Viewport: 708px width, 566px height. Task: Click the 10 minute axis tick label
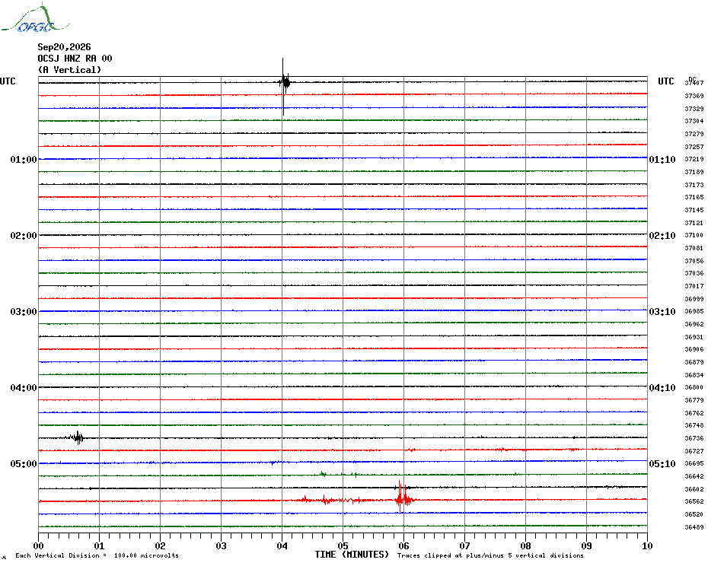647,546
